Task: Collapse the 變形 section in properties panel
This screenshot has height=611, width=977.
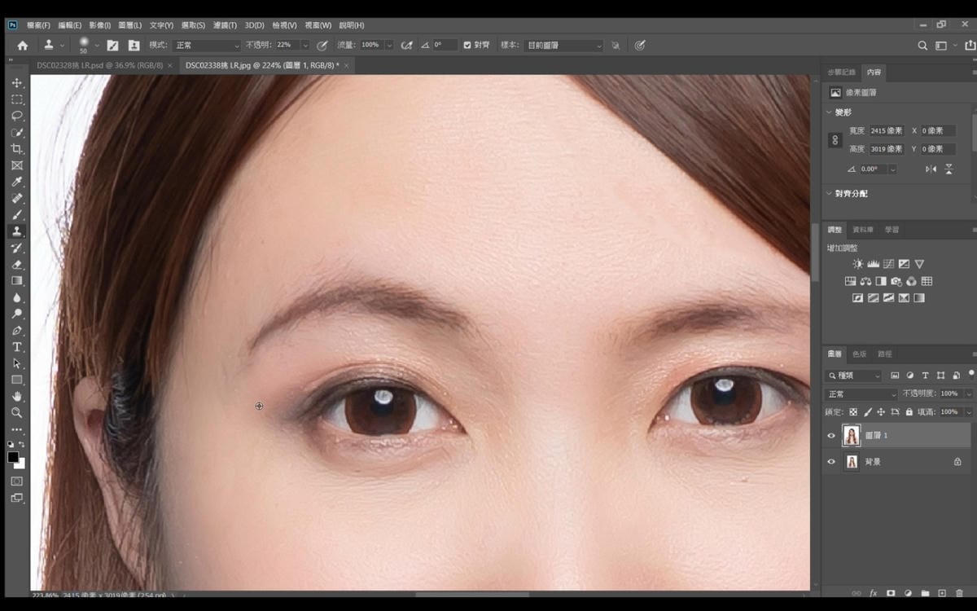Action: click(x=830, y=112)
